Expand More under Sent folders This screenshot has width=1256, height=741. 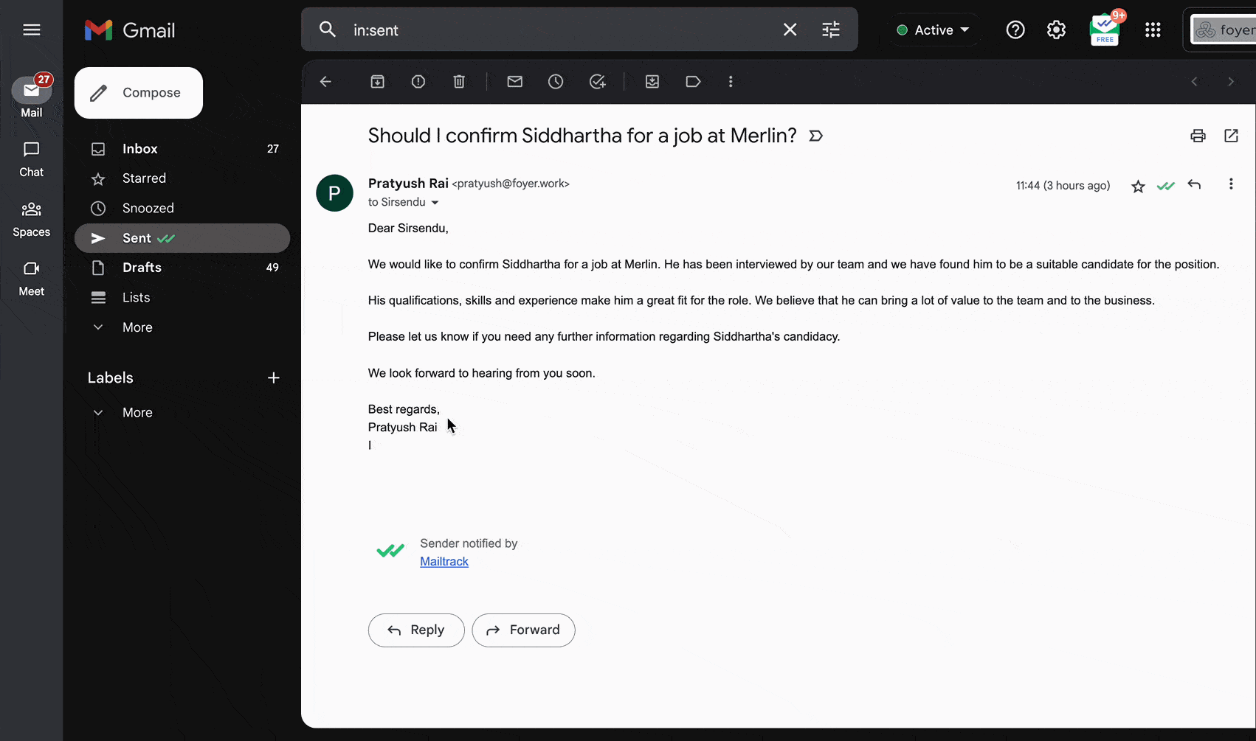(137, 327)
